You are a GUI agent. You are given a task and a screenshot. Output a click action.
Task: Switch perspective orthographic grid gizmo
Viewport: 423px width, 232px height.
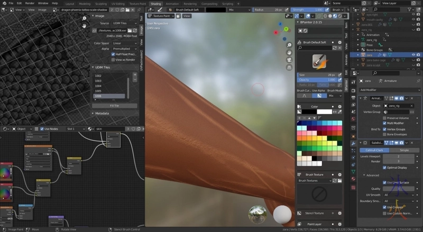[x=289, y=67]
